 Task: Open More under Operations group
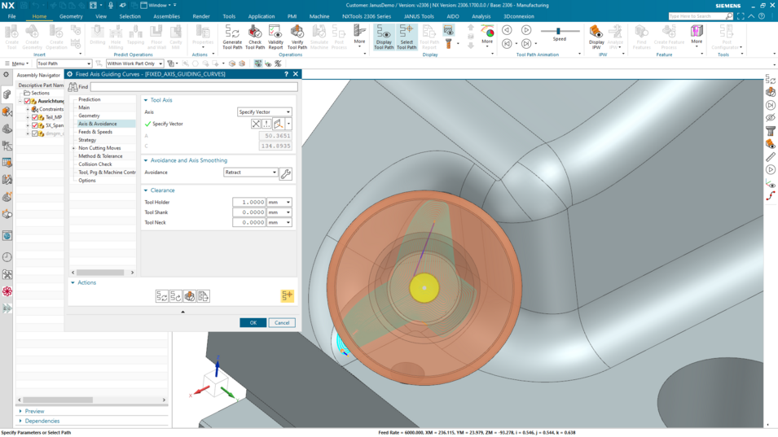[360, 36]
